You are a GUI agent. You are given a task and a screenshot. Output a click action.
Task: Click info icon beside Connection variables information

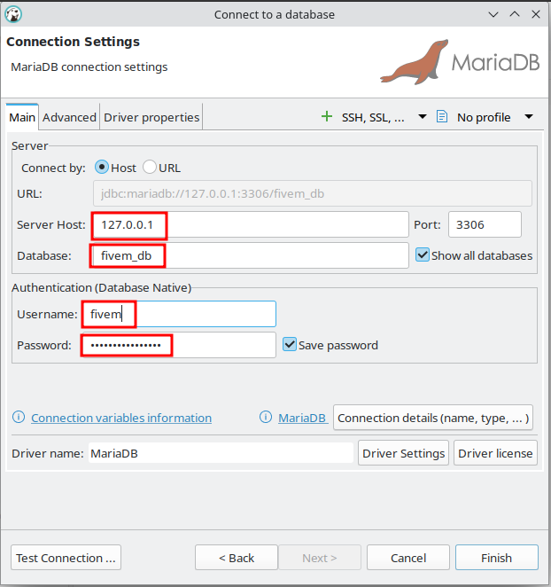pyautogui.click(x=19, y=418)
